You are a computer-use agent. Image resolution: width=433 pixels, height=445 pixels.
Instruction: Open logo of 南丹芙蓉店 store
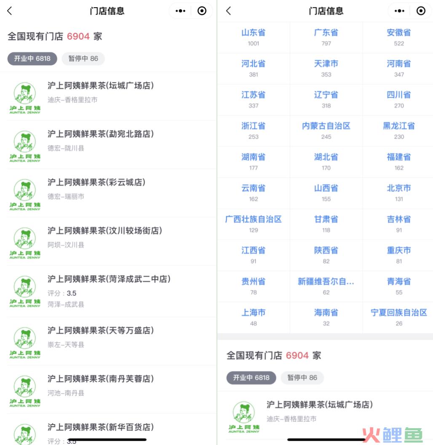pos(25,391)
